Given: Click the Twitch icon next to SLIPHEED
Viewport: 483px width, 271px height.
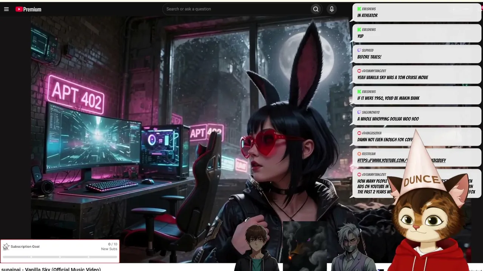Looking at the screenshot, I should click(359, 50).
